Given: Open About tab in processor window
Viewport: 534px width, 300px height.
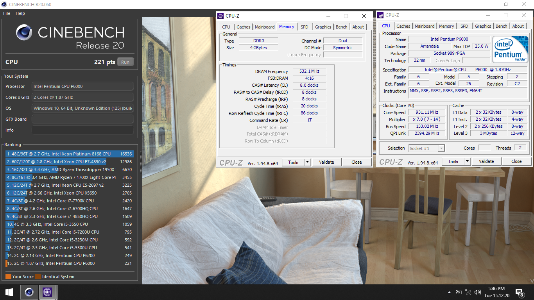Looking at the screenshot, I should pyautogui.click(x=518, y=26).
